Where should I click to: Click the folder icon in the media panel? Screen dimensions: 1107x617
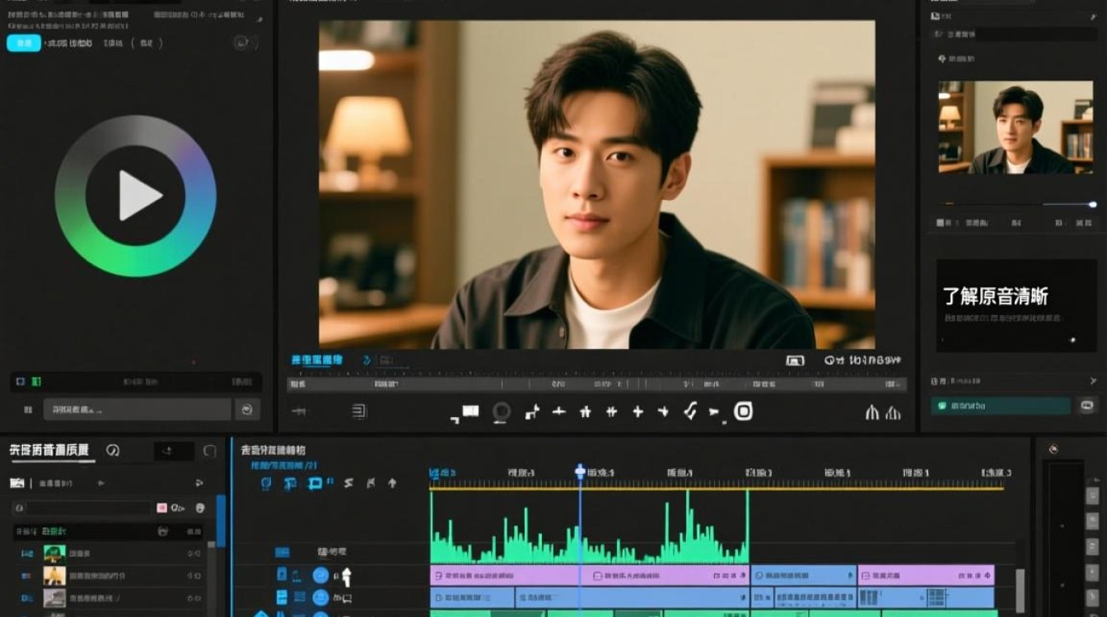[x=16, y=483]
